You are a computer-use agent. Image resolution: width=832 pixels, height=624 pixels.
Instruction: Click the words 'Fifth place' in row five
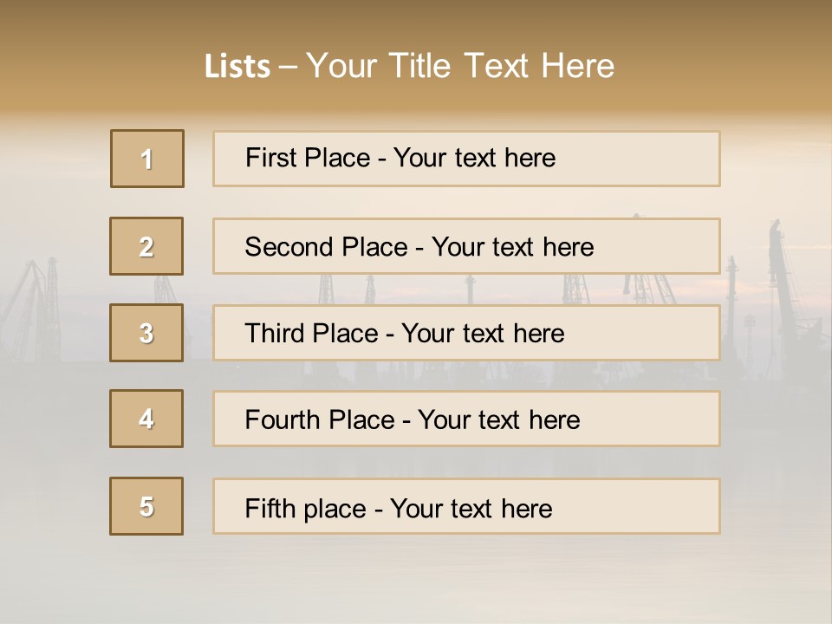coord(306,509)
